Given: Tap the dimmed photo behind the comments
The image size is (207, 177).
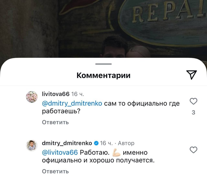Looking at the screenshot, I should 103,28.
